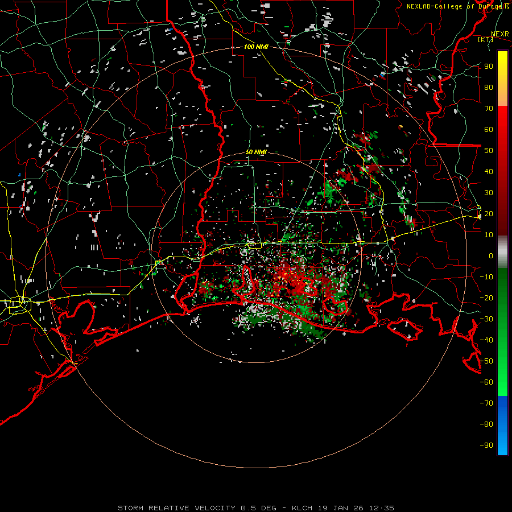Viewport: 512px width, 512px height.
Task: Click the Storm Relative Velocity caption text
Action: click(x=255, y=508)
